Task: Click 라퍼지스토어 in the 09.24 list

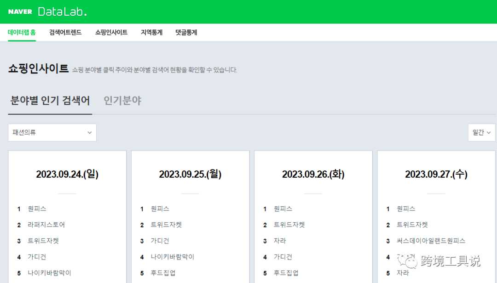Action: [x=46, y=225]
